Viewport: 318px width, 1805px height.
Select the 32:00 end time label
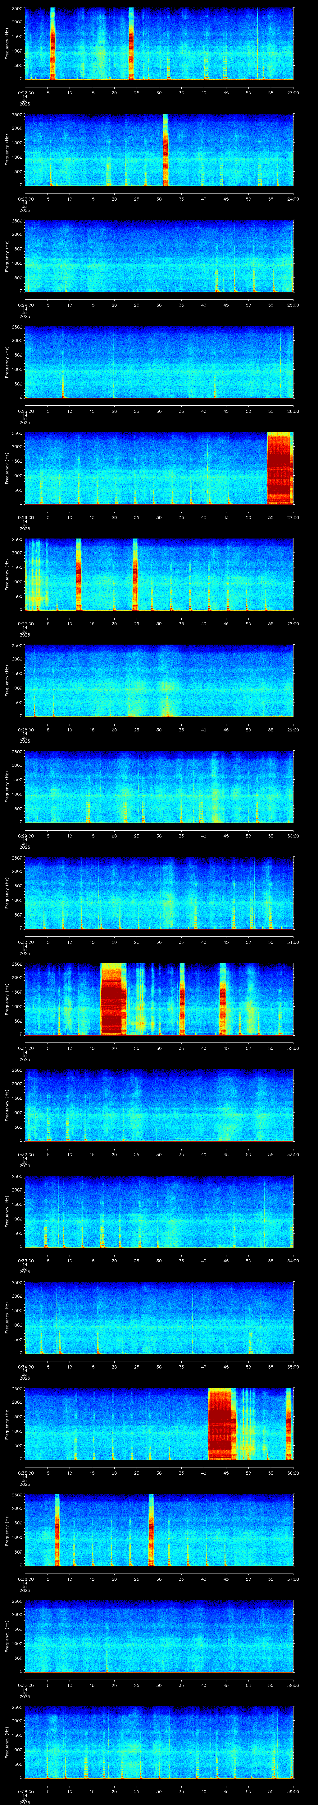293,1048
